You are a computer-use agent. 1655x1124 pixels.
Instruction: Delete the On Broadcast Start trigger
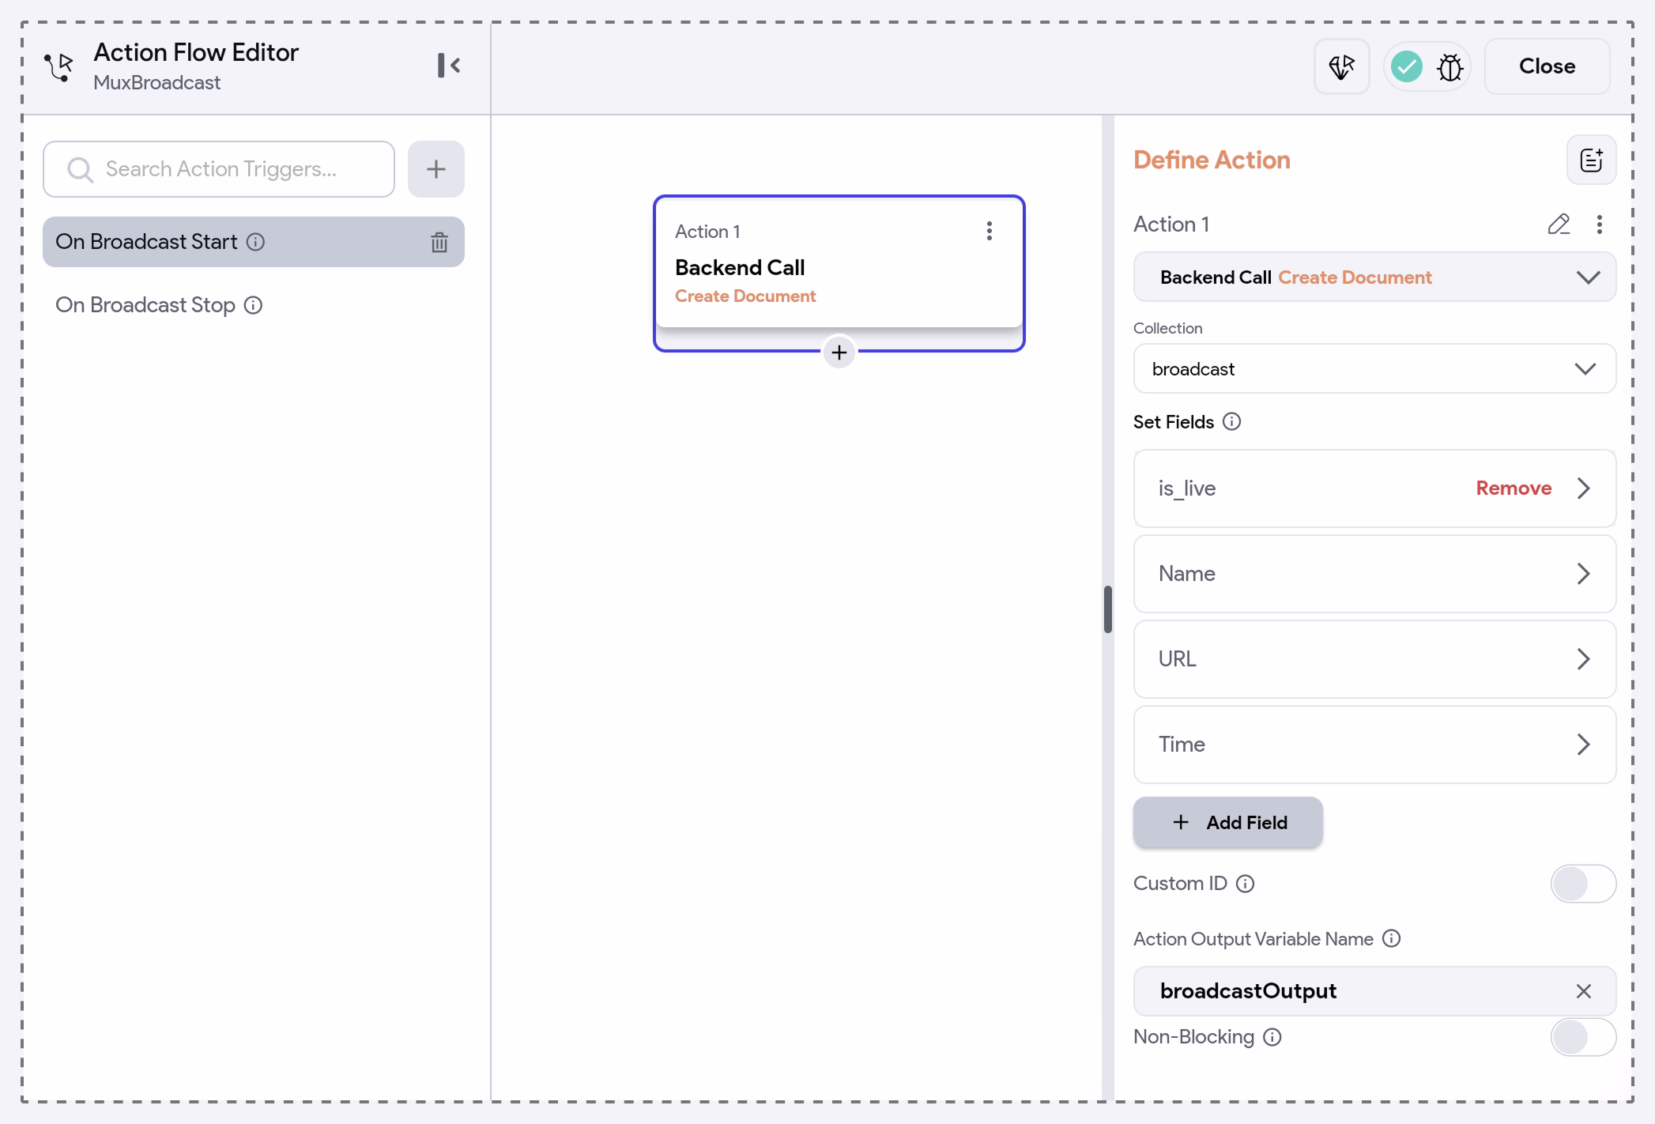(x=439, y=242)
